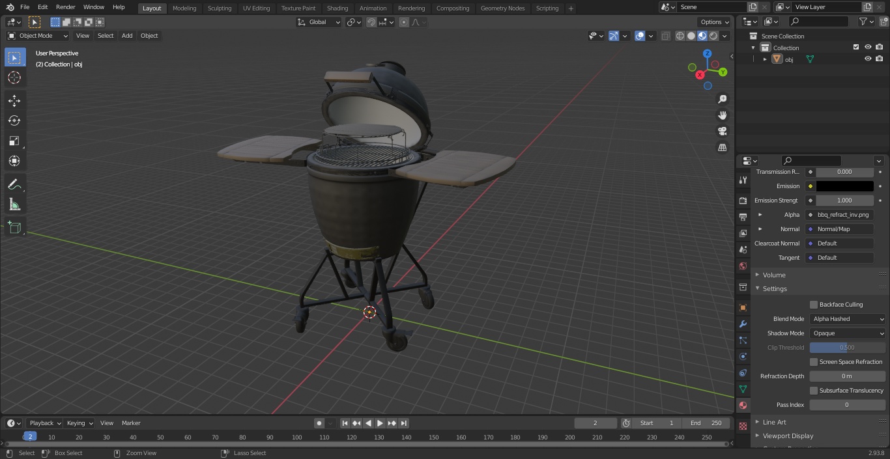Toggle proportional editing button
890x459 pixels.
(x=404, y=22)
